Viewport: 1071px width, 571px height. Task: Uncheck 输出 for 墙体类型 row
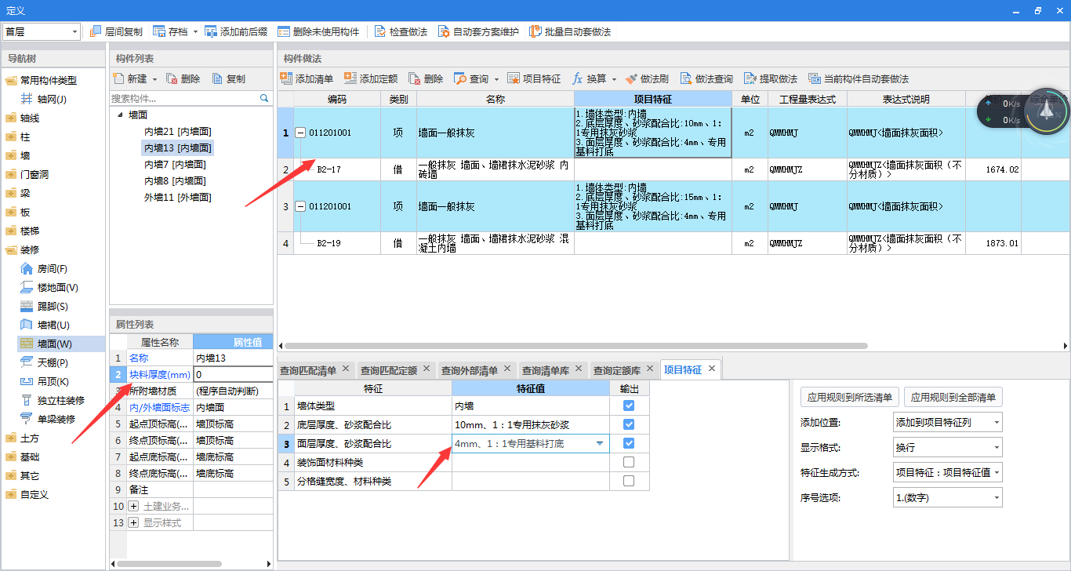coord(629,406)
